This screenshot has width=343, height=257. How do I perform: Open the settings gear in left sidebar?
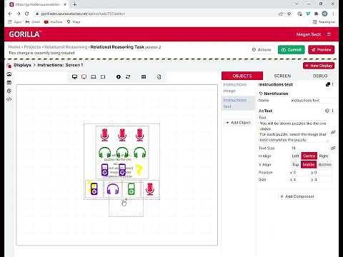9,91
